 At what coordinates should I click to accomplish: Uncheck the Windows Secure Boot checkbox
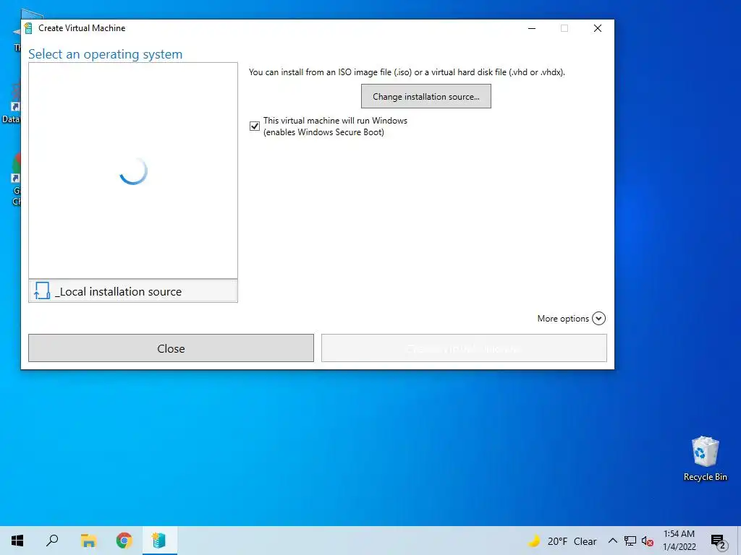(255, 126)
